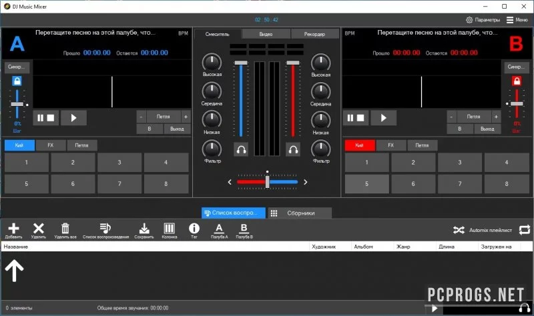
Task: Select deck B Петля tab
Action: (x=422, y=145)
